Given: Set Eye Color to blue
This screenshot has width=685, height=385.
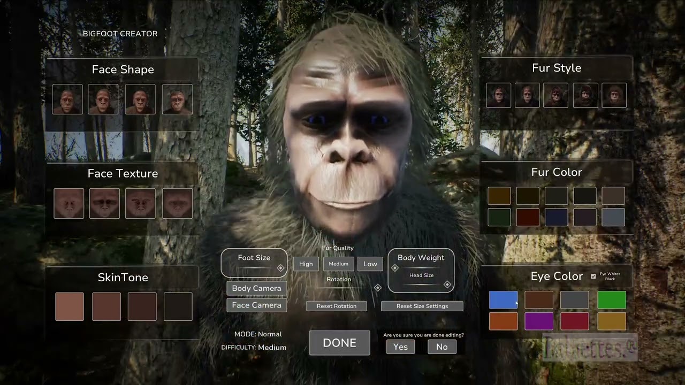Looking at the screenshot, I should (504, 300).
